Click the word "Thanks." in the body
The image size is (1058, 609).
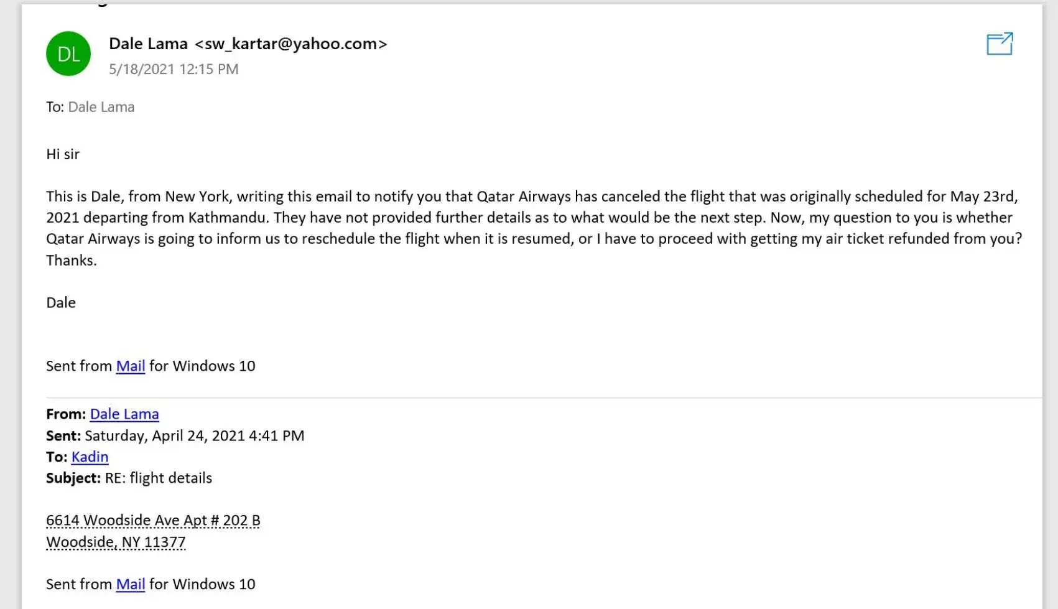pos(72,260)
